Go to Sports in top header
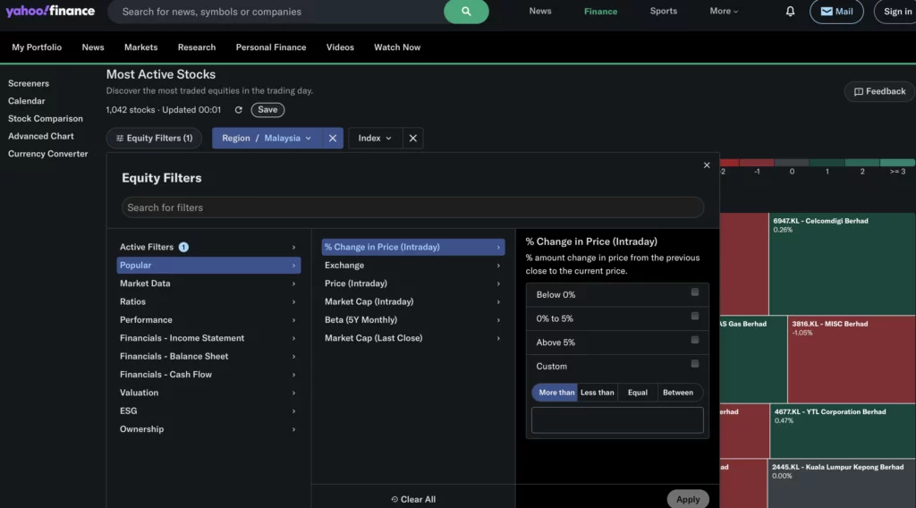 (663, 11)
